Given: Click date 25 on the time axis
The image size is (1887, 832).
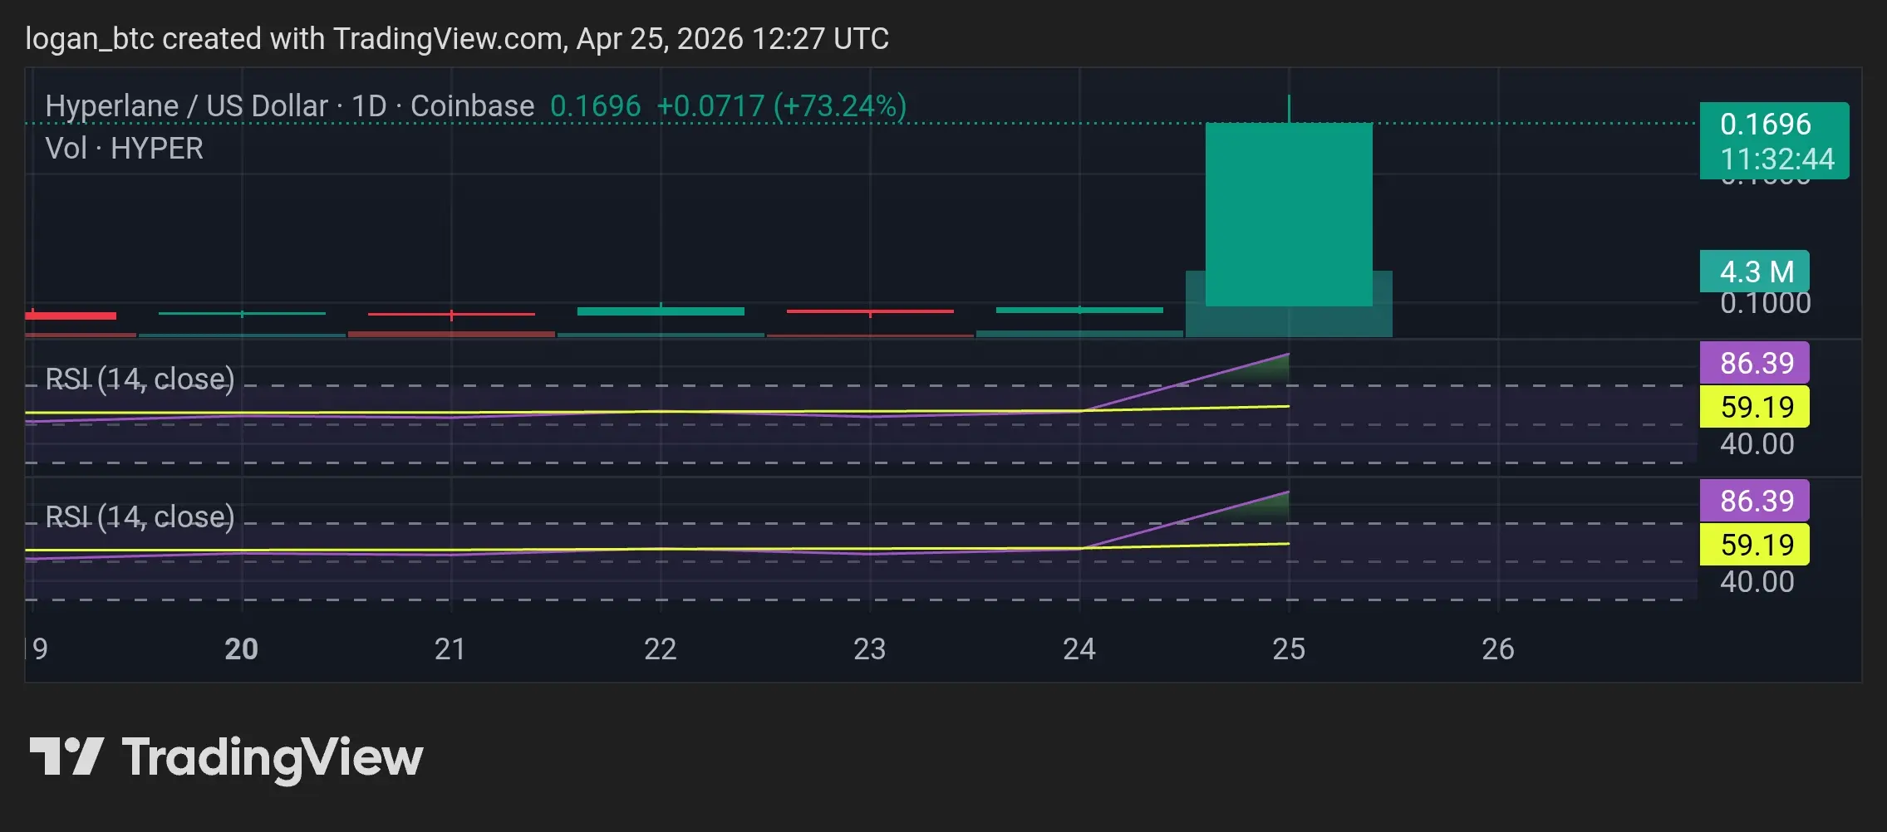Looking at the screenshot, I should click(x=1288, y=648).
